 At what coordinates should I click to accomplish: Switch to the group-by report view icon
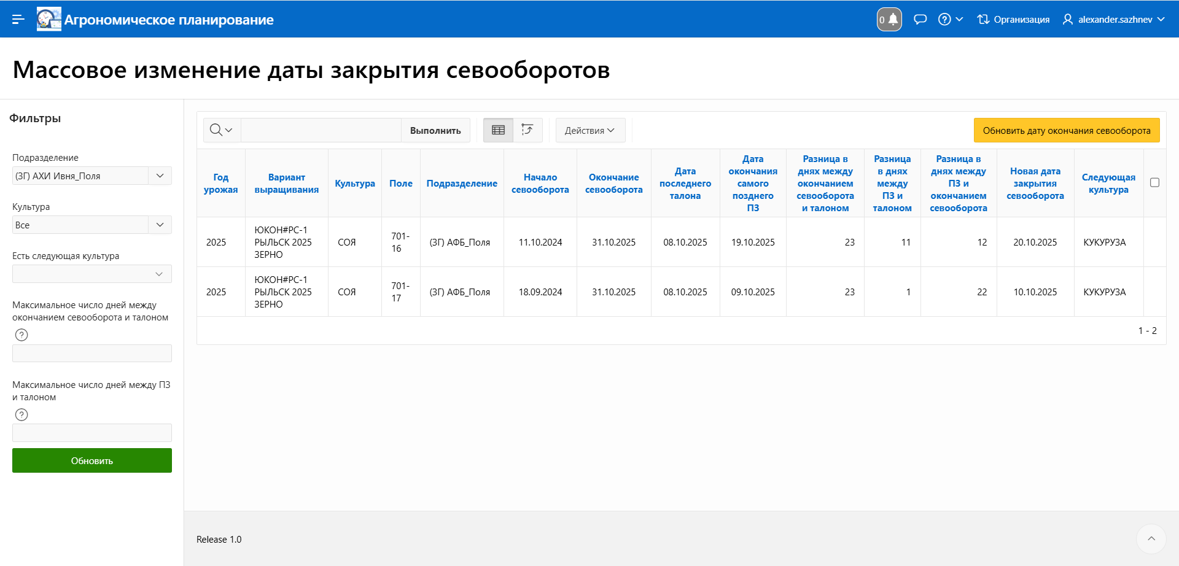coord(527,130)
